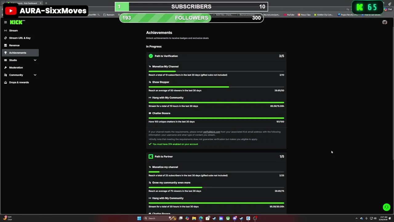Viewport: 394px width, 222px height.
Task: Click the green Kick logo
Action: [x=16, y=22]
